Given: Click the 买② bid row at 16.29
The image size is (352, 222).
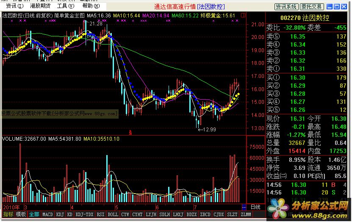Looking at the screenshot, I should 306,86.
